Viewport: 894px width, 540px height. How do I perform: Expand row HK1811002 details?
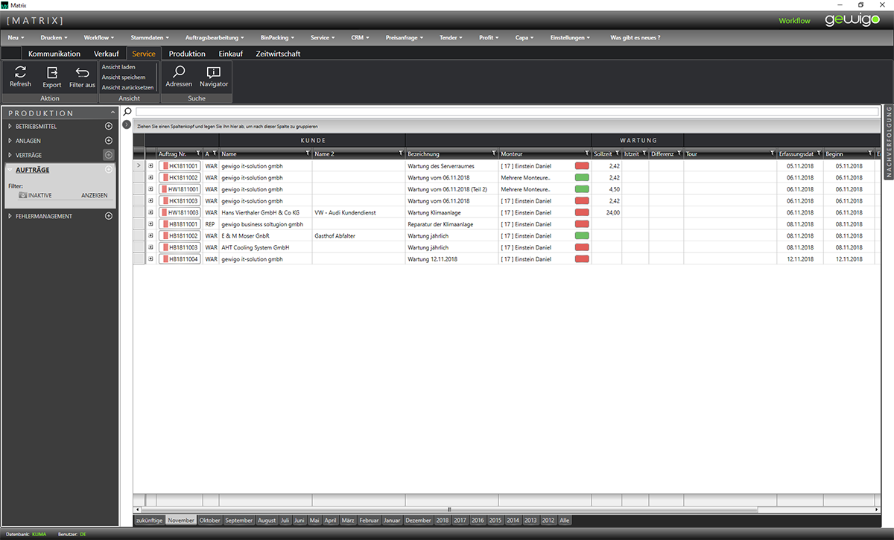coord(151,177)
